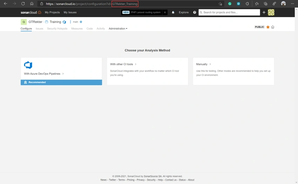The height and width of the screenshot is (184, 298).
Task: Set project as homepage with home icon
Action: [x=273, y=27]
